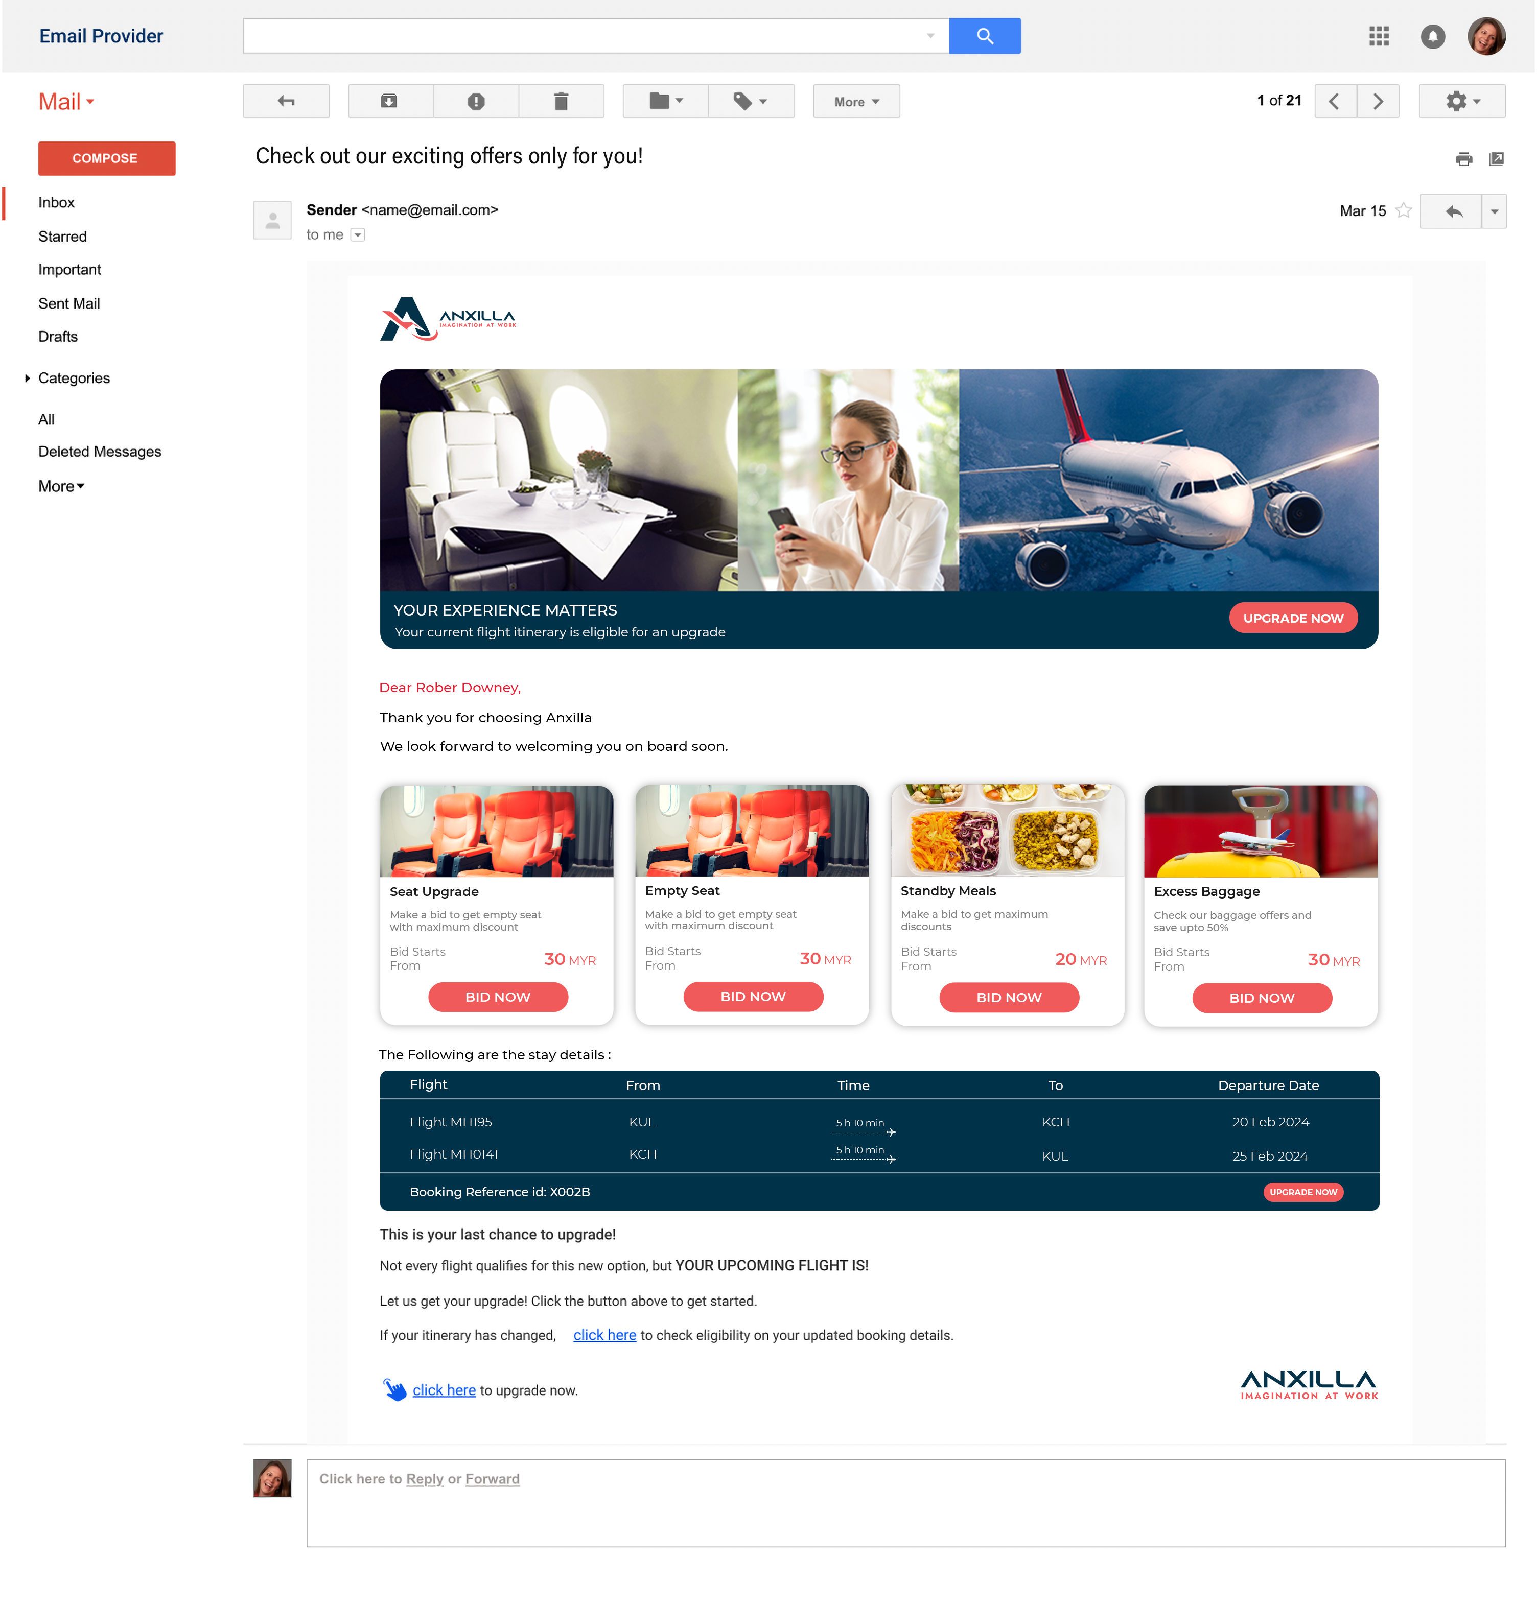Open the Mail menu dropdown
This screenshot has width=1537, height=1606.
tap(66, 102)
